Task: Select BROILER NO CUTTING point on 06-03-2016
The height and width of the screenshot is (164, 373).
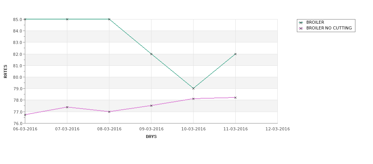Action: tap(25, 115)
